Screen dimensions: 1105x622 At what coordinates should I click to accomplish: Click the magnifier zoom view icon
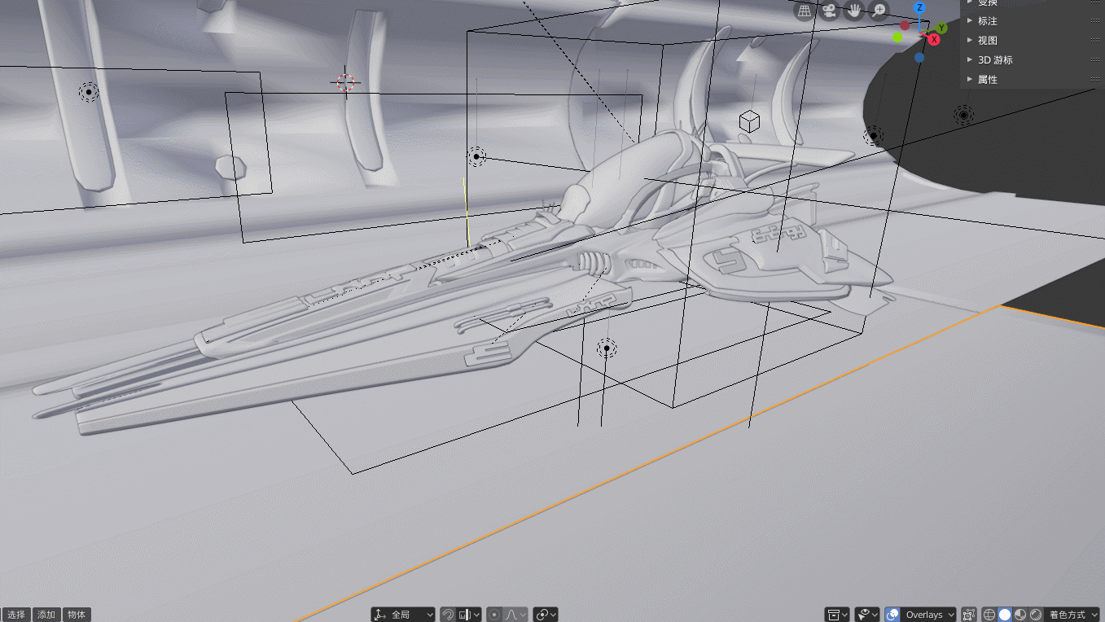[879, 11]
